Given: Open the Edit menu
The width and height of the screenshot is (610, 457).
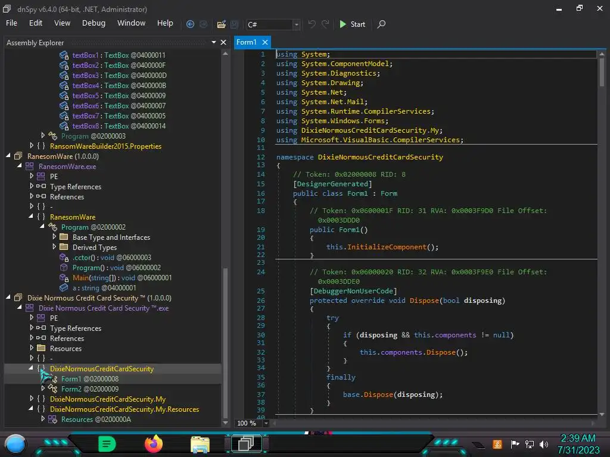Looking at the screenshot, I should 35,23.
